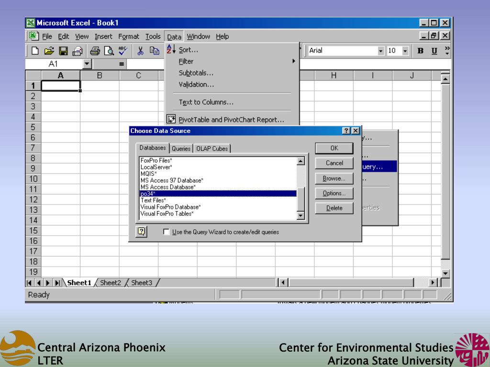The width and height of the screenshot is (490, 367).
Task: Click the Data menu
Action: click(174, 37)
